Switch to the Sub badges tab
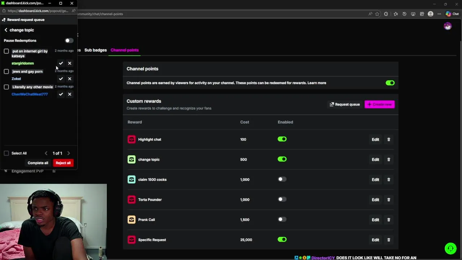Viewport: 462px width, 260px height. 95,50
